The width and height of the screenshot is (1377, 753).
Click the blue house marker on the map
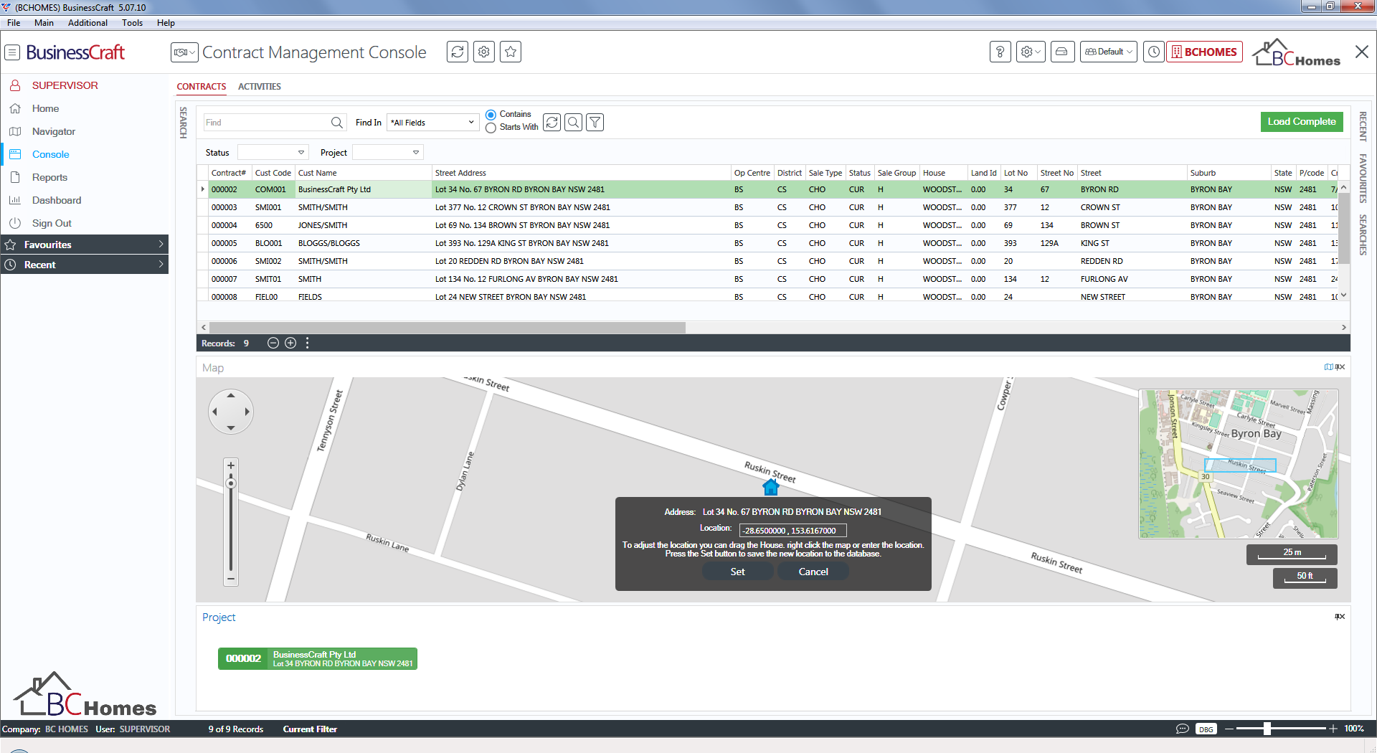[x=771, y=487]
